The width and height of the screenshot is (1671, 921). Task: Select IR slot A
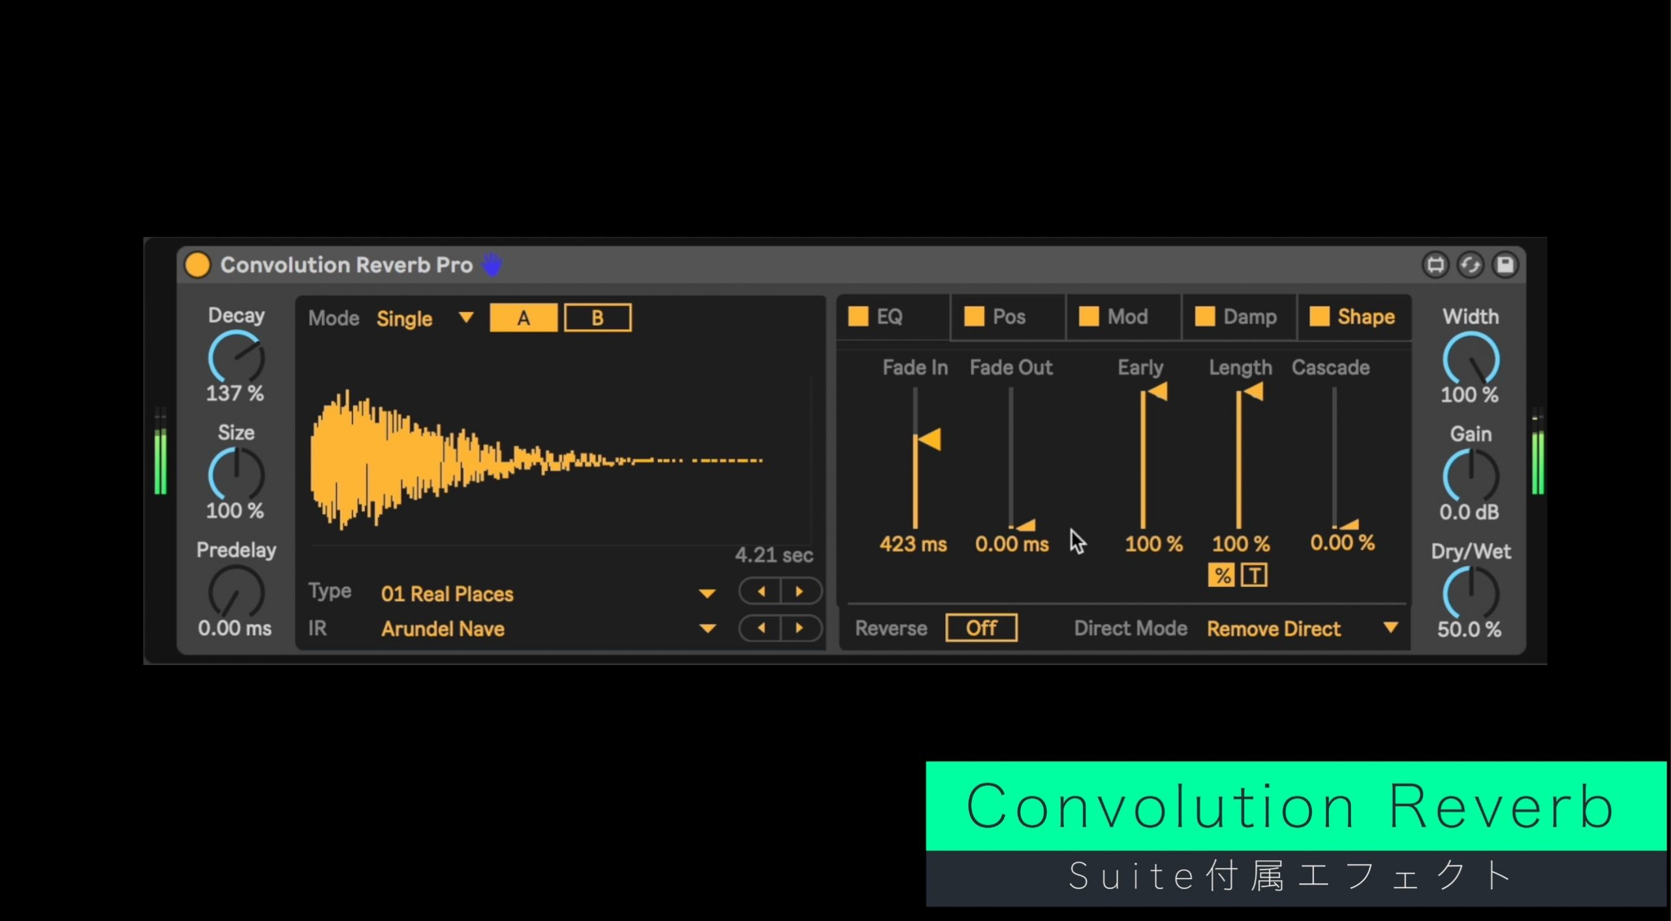(523, 318)
